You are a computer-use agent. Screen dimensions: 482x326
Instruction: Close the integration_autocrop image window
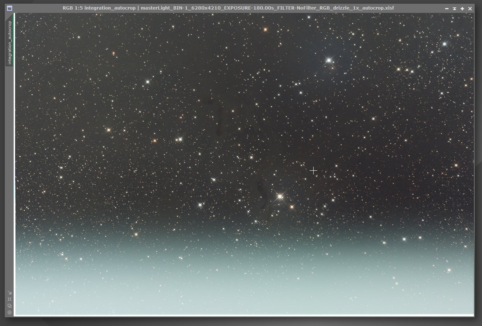(x=470, y=8)
